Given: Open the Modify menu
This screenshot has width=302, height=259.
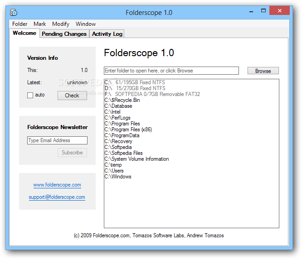Looking at the screenshot, I should pyautogui.click(x=61, y=24).
